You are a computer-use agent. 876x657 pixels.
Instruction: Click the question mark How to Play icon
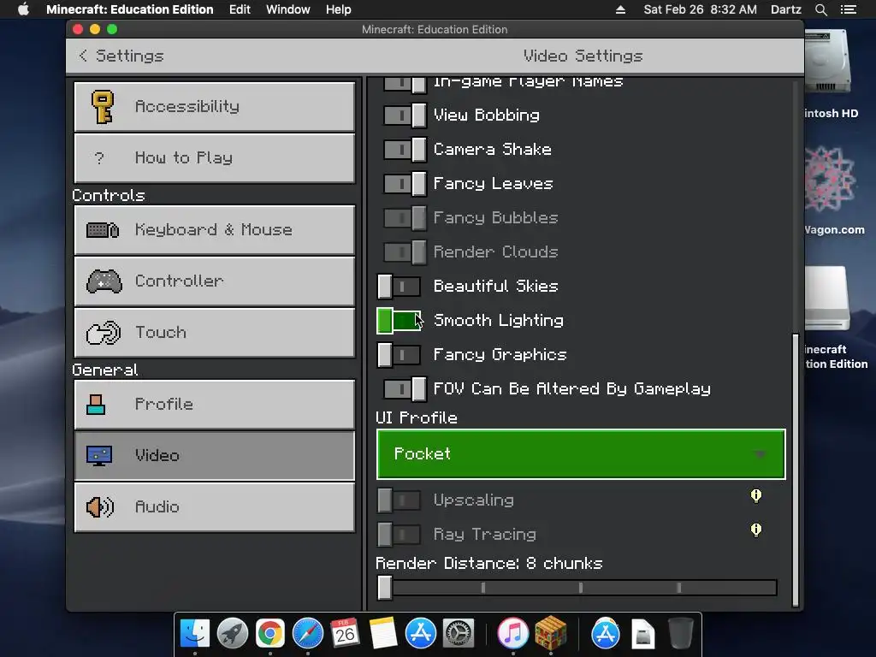click(99, 158)
